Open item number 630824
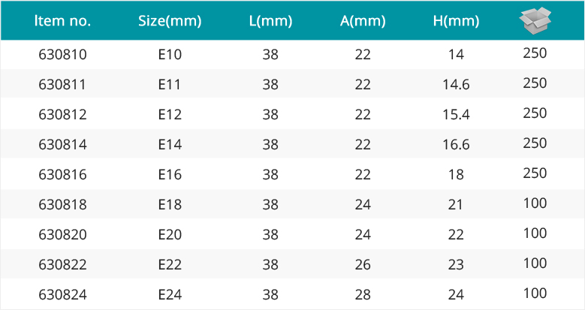Image resolution: width=585 pixels, height=310 pixels. [x=62, y=295]
